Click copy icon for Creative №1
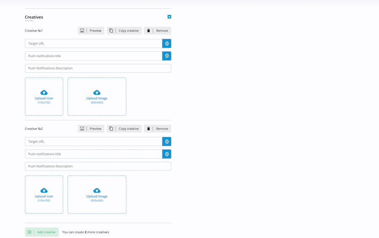379x238 pixels. pyautogui.click(x=111, y=31)
